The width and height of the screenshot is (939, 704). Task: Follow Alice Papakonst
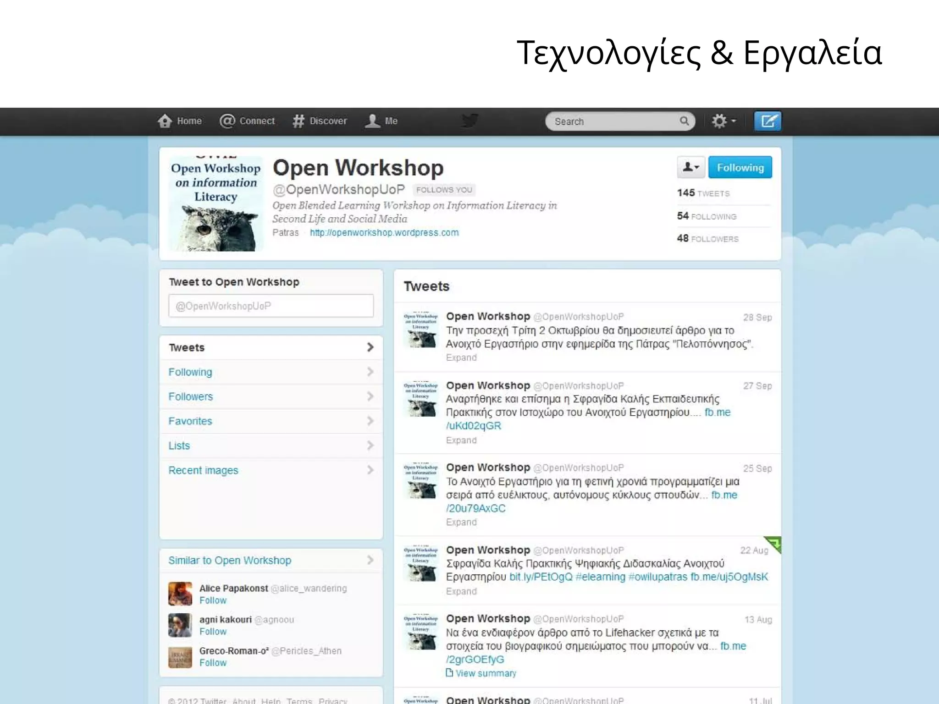tap(213, 600)
